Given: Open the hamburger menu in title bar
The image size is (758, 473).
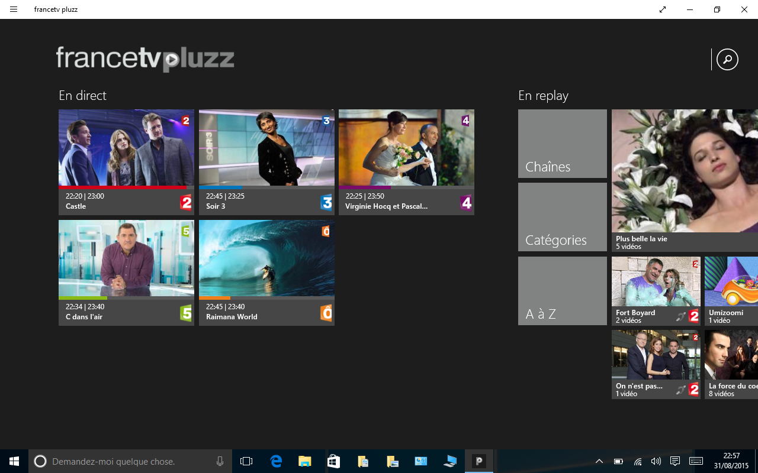Looking at the screenshot, I should pos(14,9).
